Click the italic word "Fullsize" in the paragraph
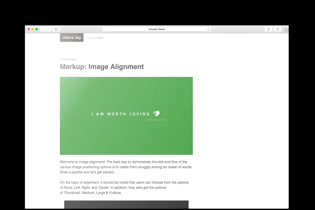 pyautogui.click(x=115, y=193)
